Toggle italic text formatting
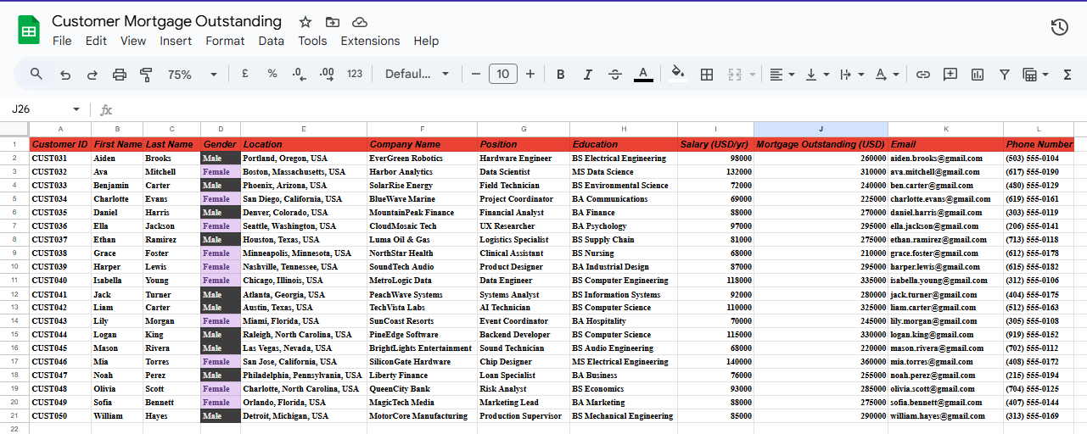Image resolution: width=1087 pixels, height=434 pixels. (588, 75)
